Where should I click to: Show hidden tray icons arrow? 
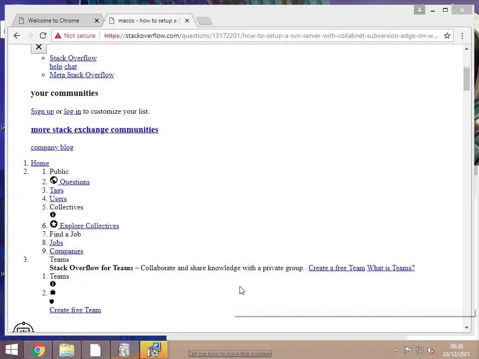(397, 350)
